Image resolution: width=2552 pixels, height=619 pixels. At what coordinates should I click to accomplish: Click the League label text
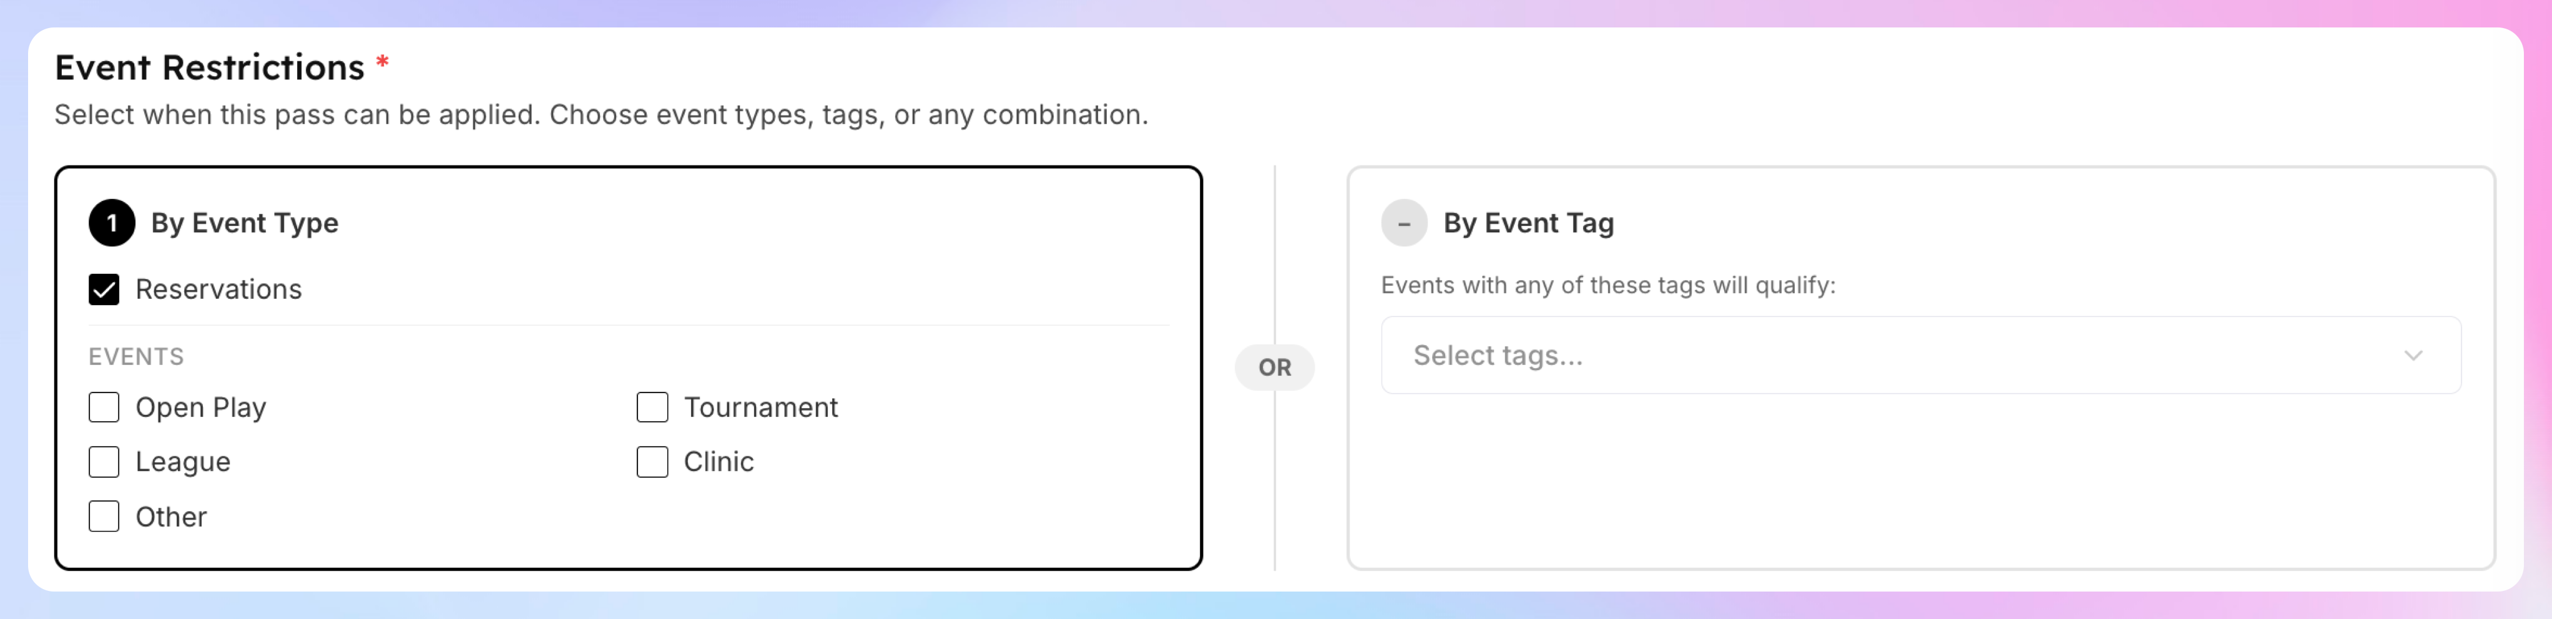tap(182, 462)
